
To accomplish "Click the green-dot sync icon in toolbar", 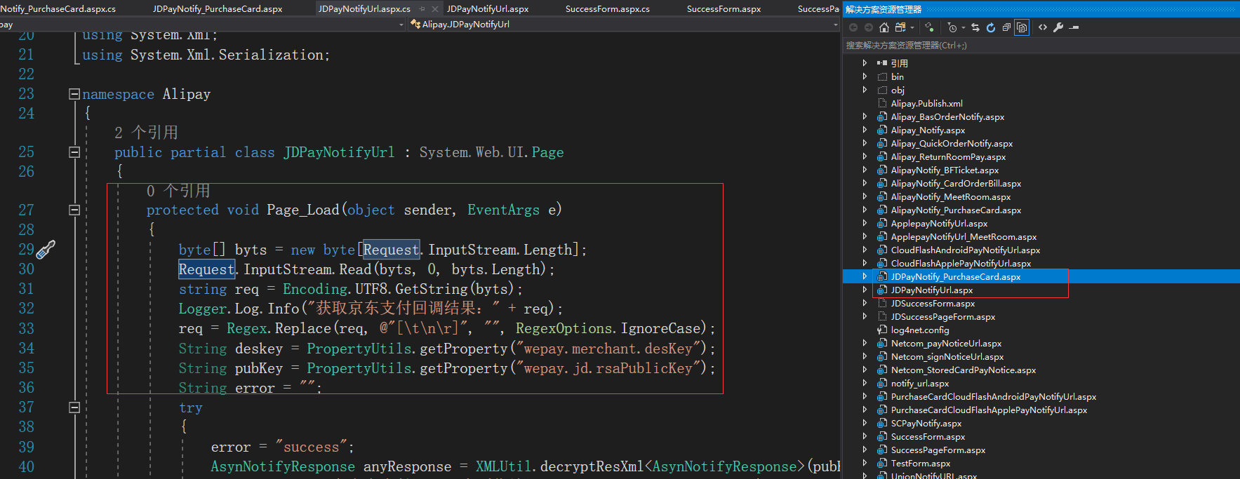I will click(x=929, y=27).
